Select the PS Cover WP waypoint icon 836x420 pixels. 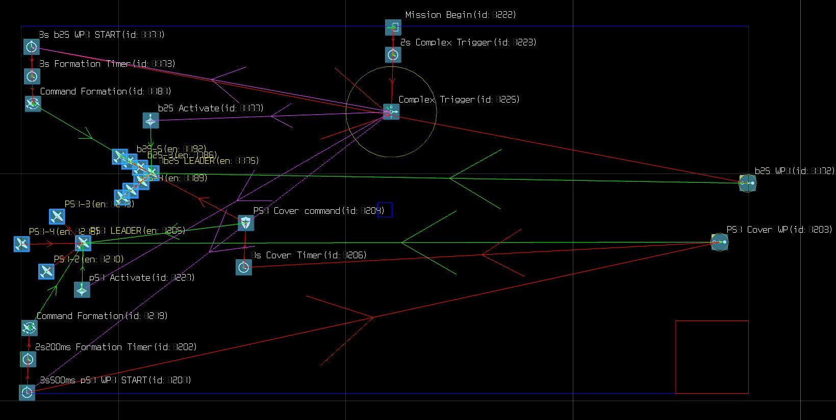(x=720, y=242)
